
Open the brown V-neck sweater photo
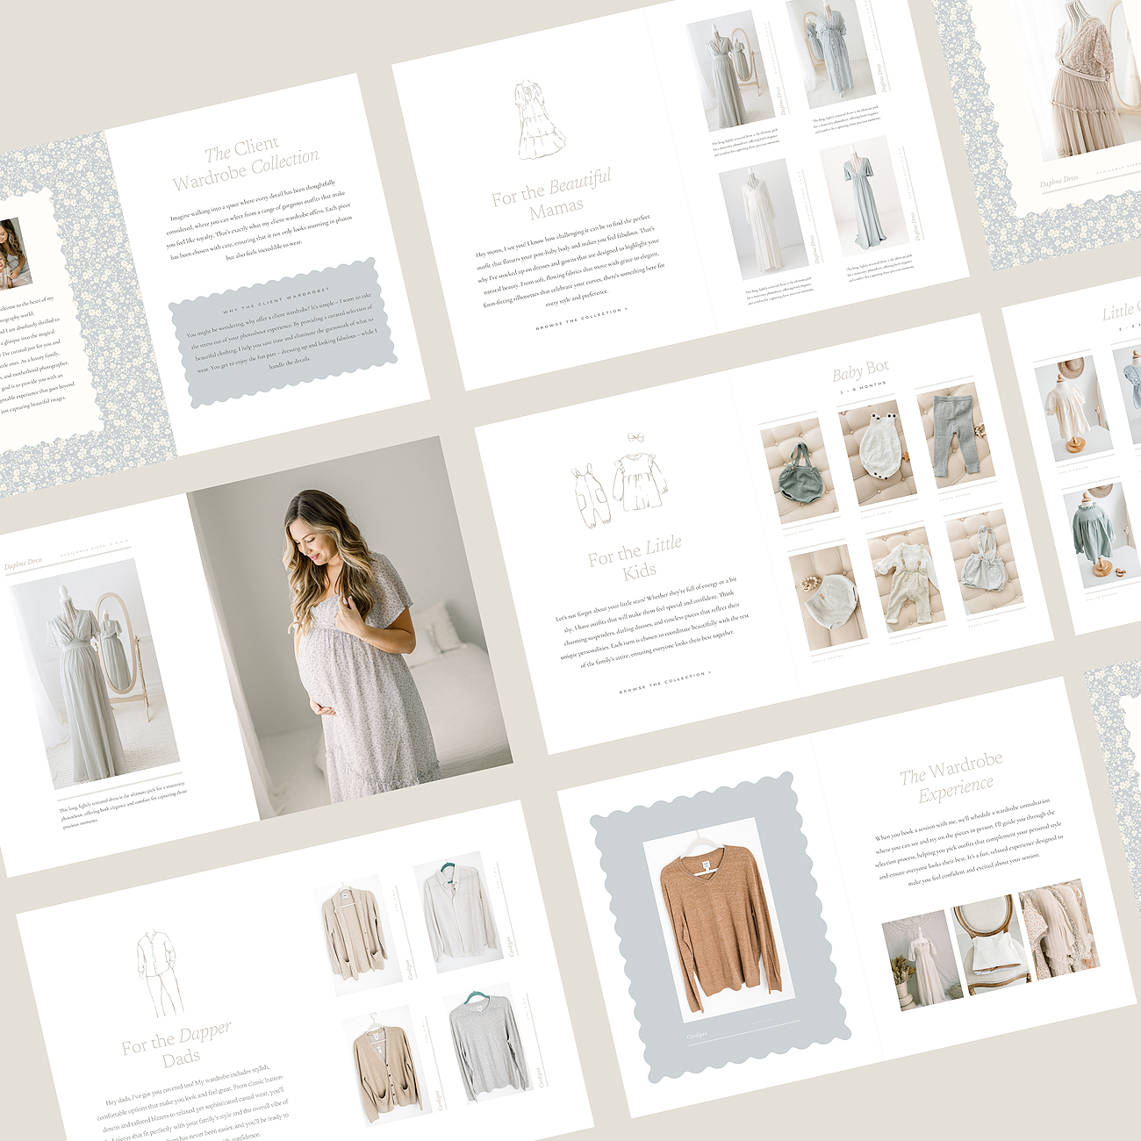[x=719, y=920]
